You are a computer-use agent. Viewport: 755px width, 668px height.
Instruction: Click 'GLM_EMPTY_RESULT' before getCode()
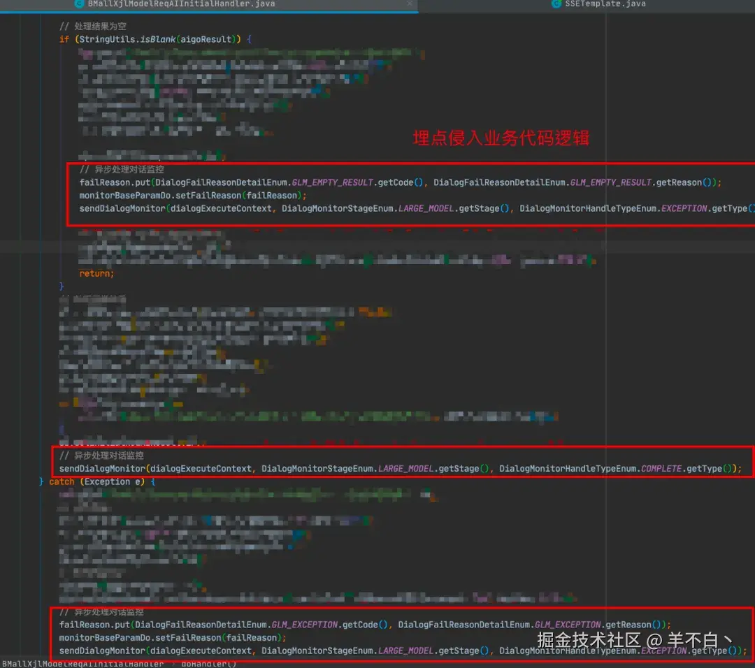point(332,182)
